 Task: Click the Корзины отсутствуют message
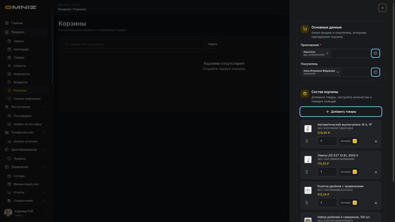(x=224, y=63)
